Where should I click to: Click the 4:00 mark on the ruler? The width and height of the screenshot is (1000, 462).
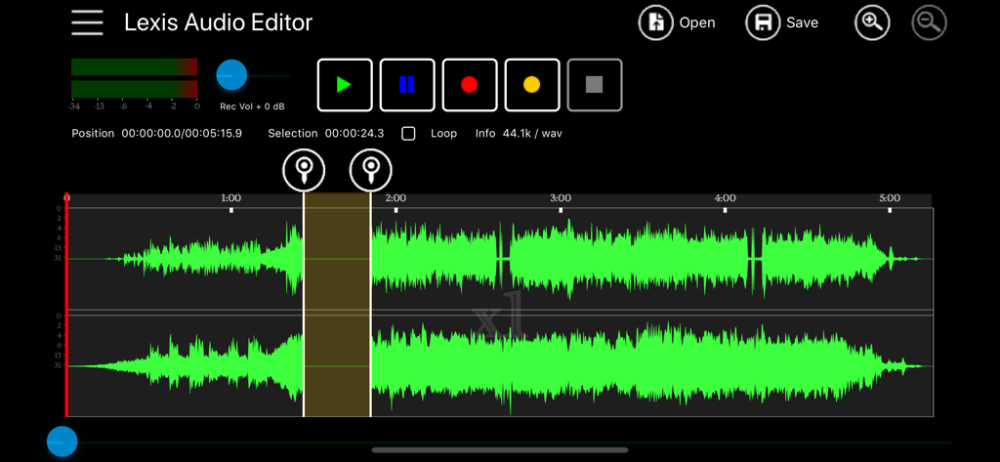pos(726,198)
